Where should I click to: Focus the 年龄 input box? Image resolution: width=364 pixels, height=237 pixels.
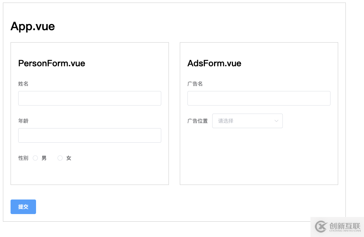(x=90, y=135)
